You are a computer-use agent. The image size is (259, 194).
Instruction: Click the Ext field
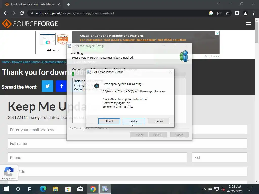(x=220, y=157)
